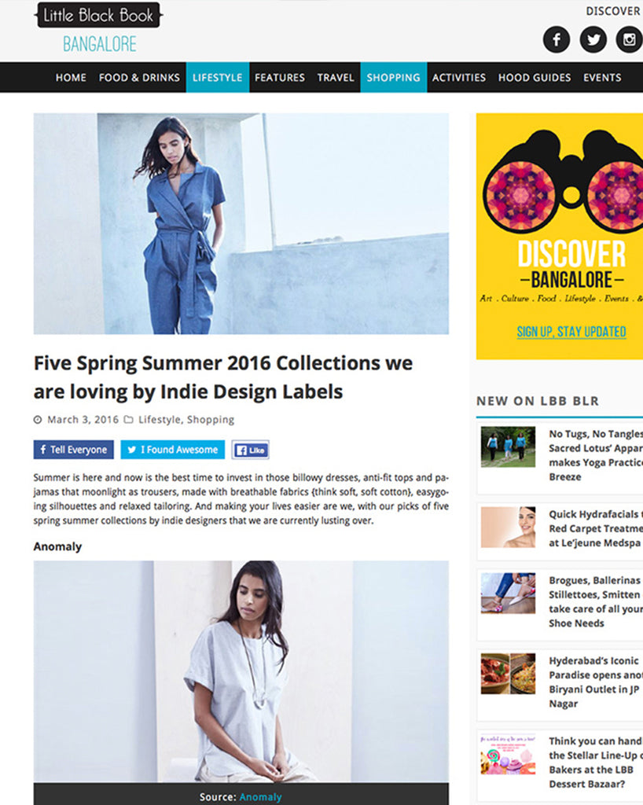
Task: Open the Instagram social icon in header
Action: (x=629, y=39)
